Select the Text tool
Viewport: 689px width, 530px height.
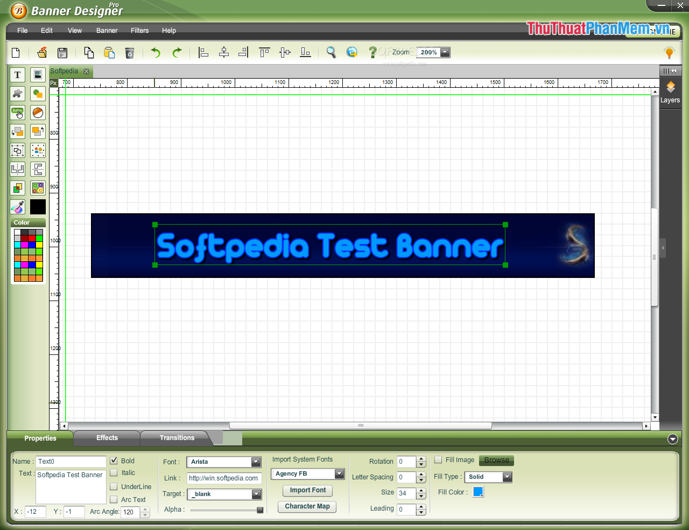(17, 74)
